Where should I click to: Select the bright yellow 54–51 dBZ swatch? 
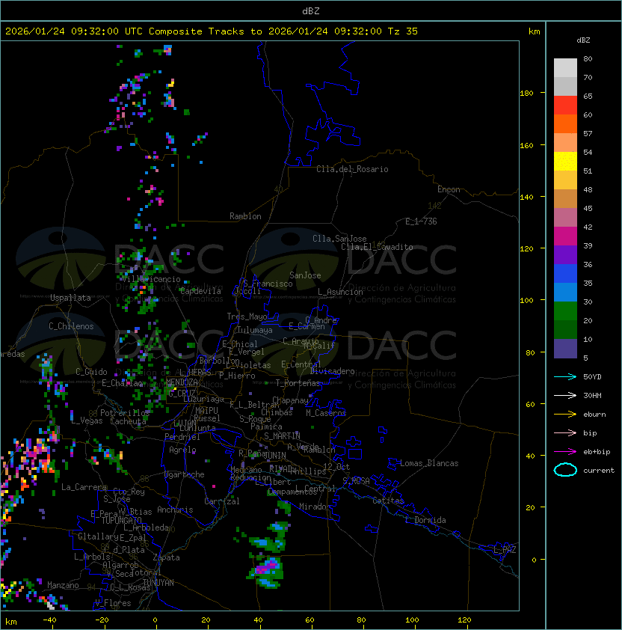tap(565, 162)
